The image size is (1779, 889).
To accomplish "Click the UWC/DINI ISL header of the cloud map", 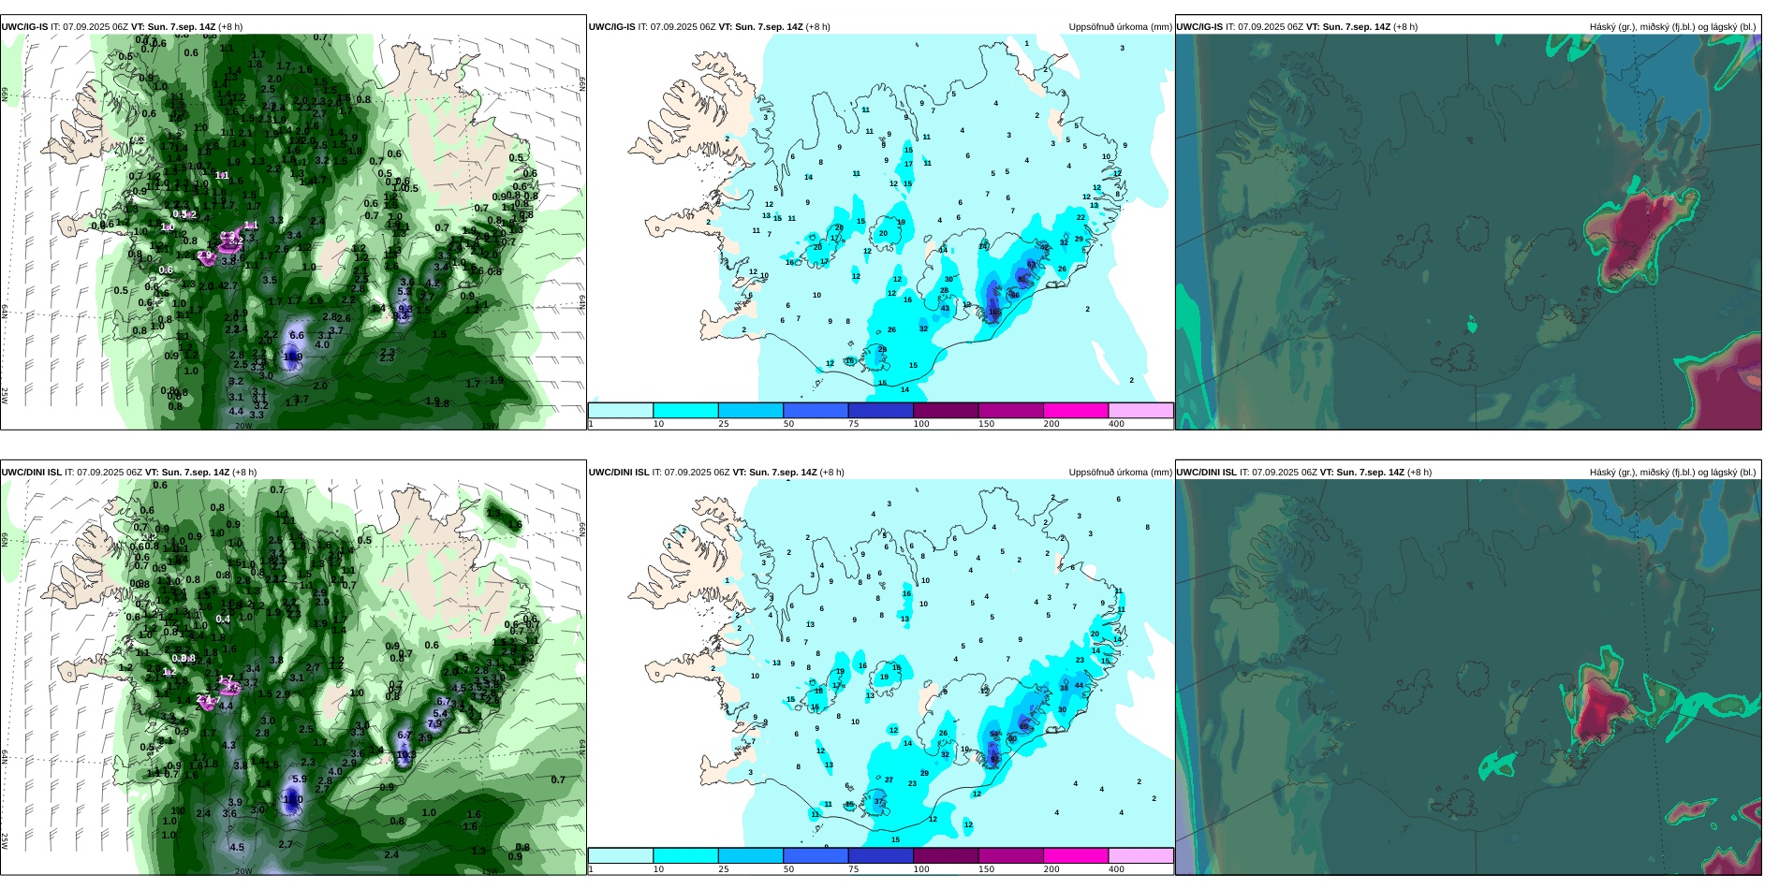I will 1304,473.
